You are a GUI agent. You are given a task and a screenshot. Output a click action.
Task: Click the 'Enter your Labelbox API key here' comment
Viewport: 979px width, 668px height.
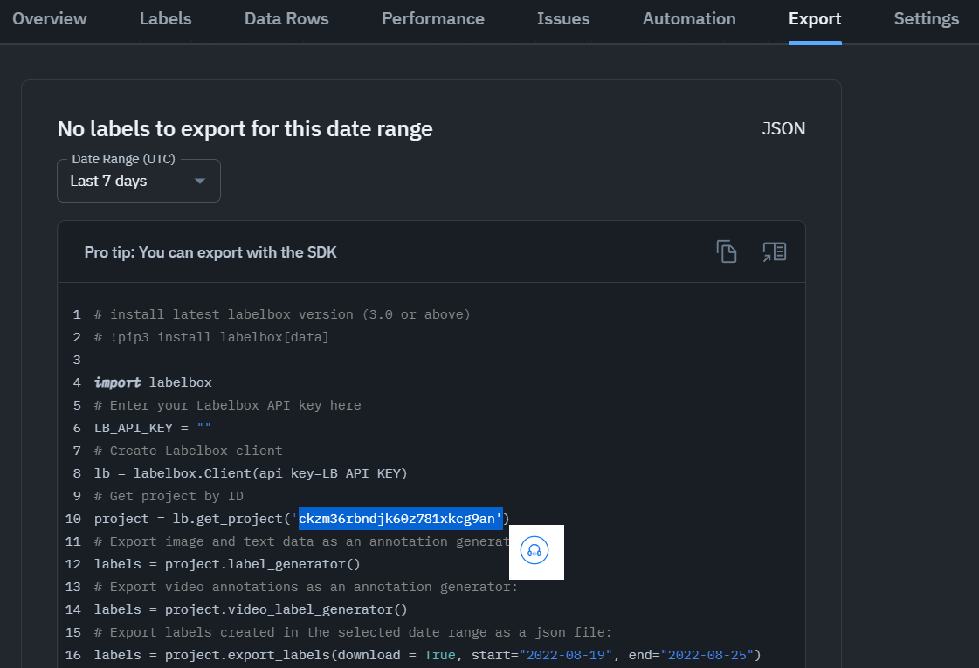[x=227, y=405]
